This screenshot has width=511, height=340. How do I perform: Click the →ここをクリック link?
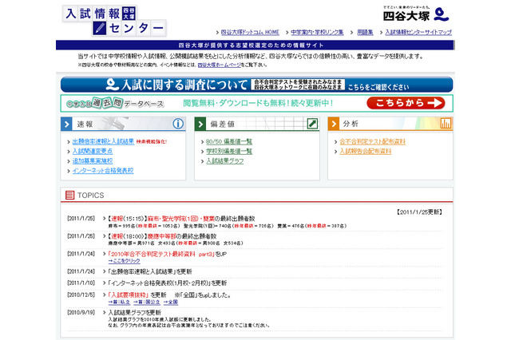(x=124, y=261)
